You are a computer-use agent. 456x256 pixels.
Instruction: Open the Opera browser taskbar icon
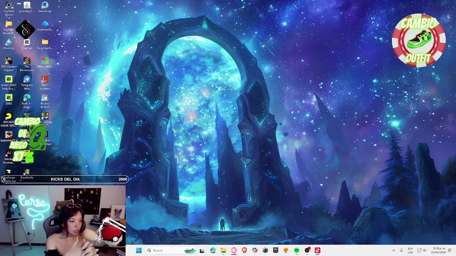click(x=234, y=250)
